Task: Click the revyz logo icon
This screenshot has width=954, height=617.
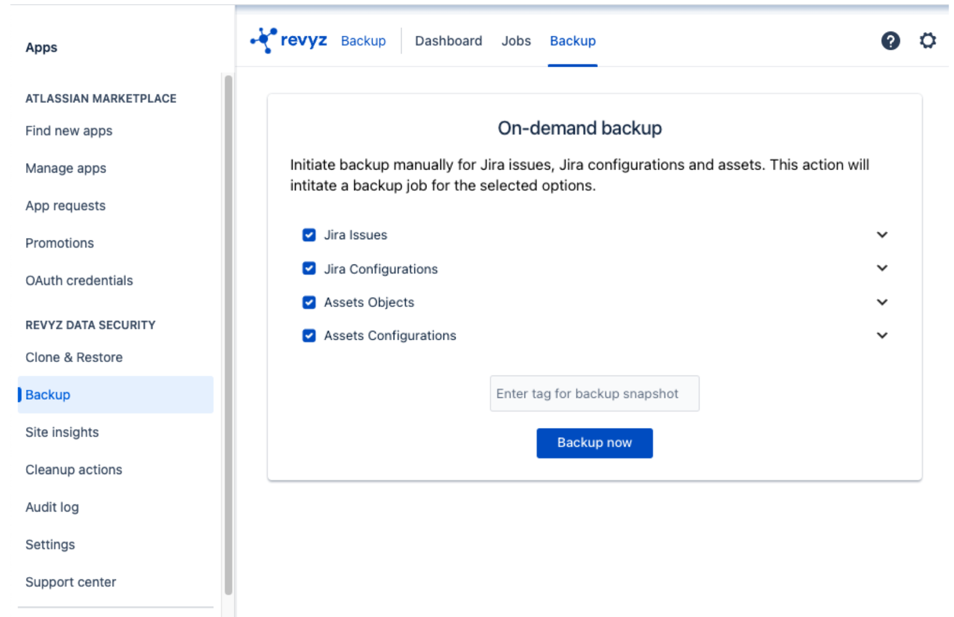Action: 264,41
